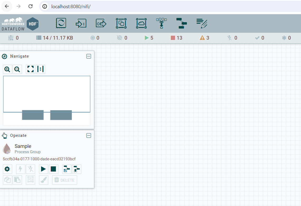Click the stopped components count 13
Image resolution: width=301 pixels, height=206 pixels.
point(176,38)
